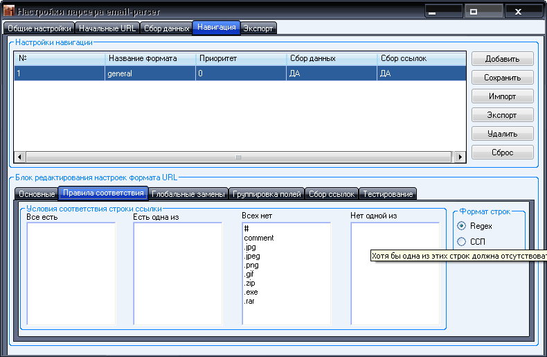This screenshot has height=357, width=547.
Task: Select the ССП format radio button
Action: tap(462, 241)
